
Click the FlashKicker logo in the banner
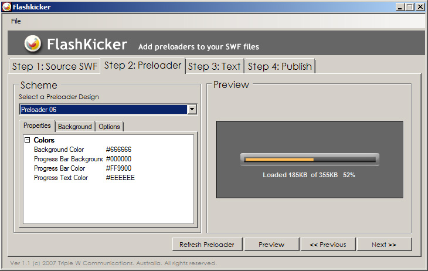click(32, 44)
